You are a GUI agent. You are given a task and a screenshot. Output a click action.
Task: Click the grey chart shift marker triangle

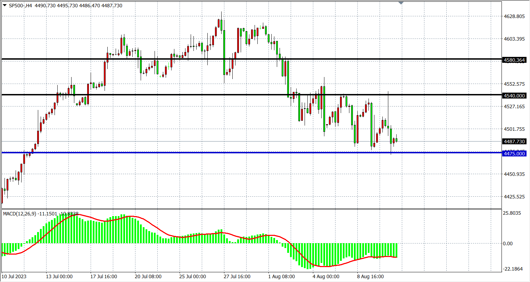click(x=401, y=3)
